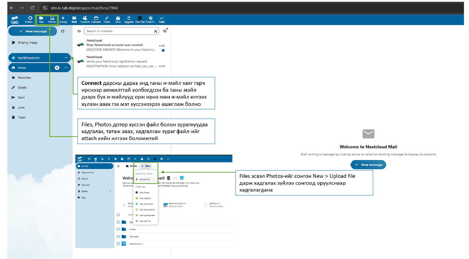Click the + New button in the inset screenshot
The width and height of the screenshot is (469, 259).
[x=146, y=166]
